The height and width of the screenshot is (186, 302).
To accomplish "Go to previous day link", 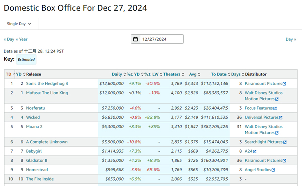I will click(9, 39).
